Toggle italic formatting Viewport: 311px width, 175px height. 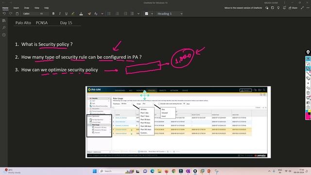click(60, 14)
